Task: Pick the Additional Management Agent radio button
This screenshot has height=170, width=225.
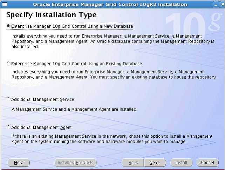Action: (8, 127)
